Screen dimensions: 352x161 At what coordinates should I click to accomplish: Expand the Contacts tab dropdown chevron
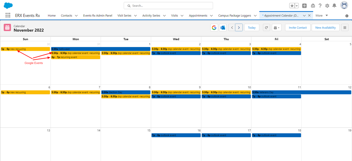pyautogui.click(x=76, y=16)
